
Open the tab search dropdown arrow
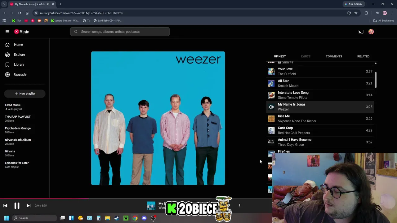pos(4,4)
